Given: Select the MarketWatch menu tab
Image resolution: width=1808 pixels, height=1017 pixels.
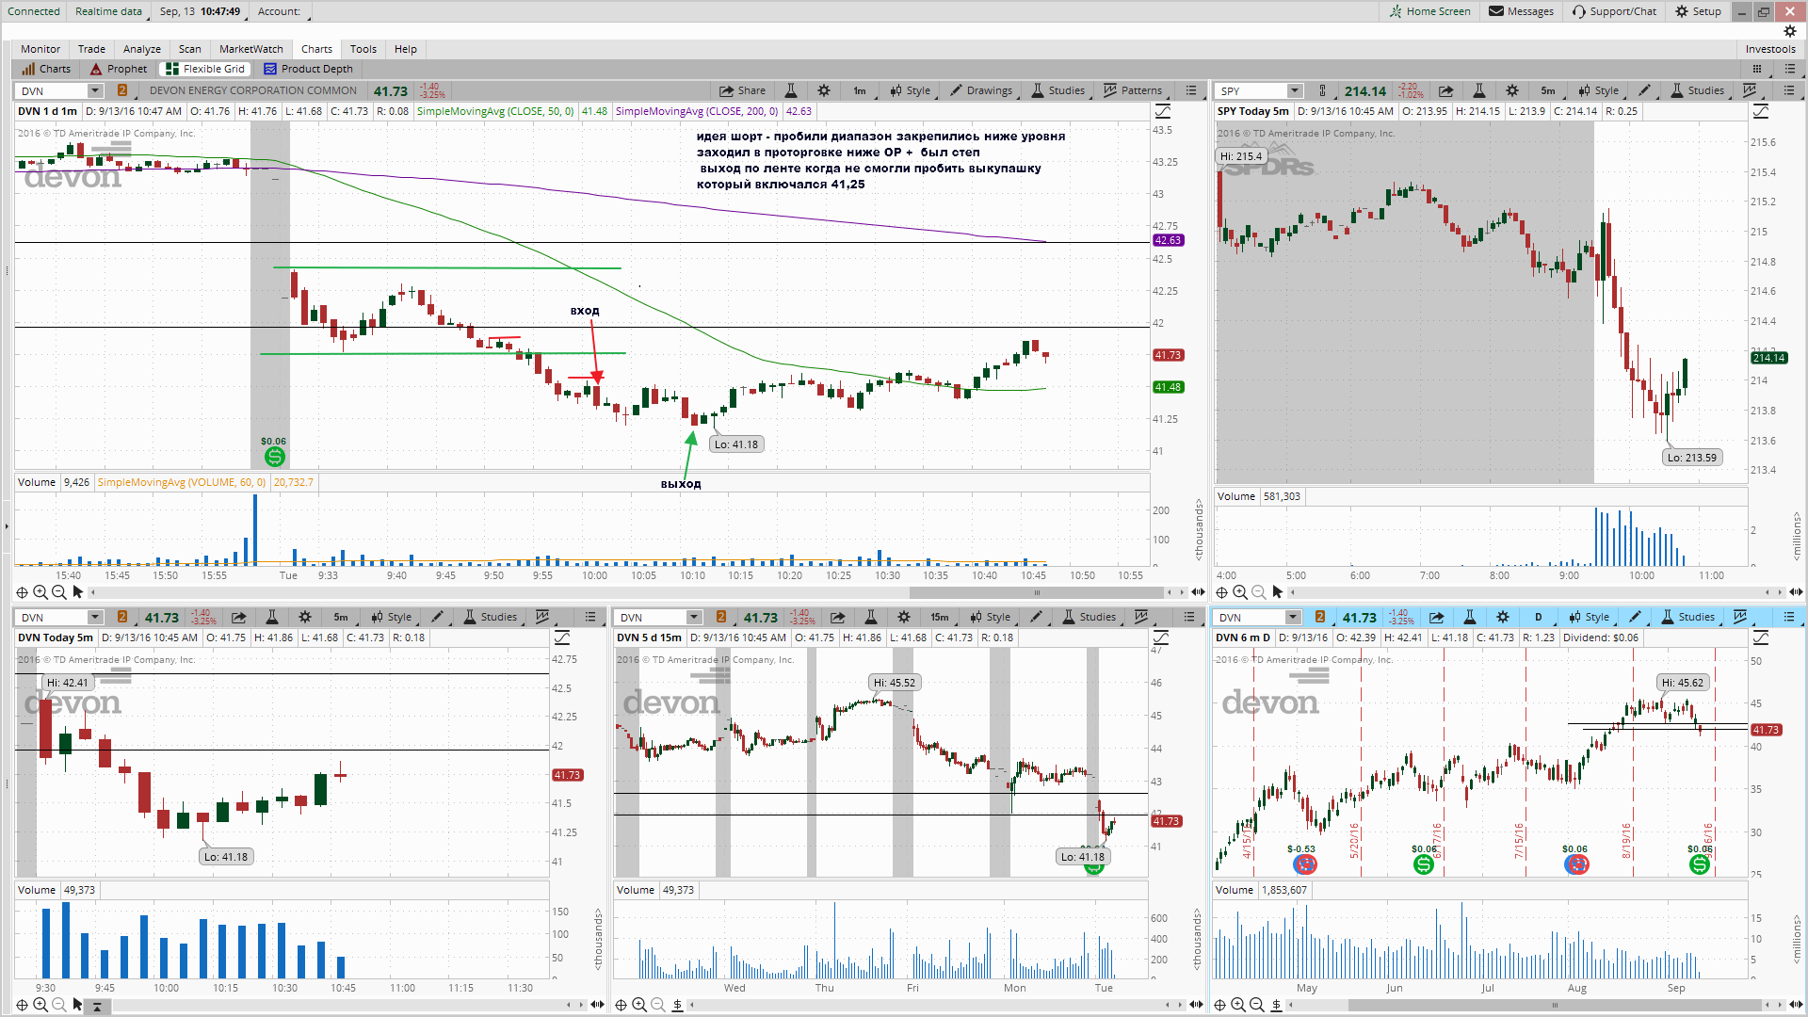Looking at the screenshot, I should pos(251,49).
